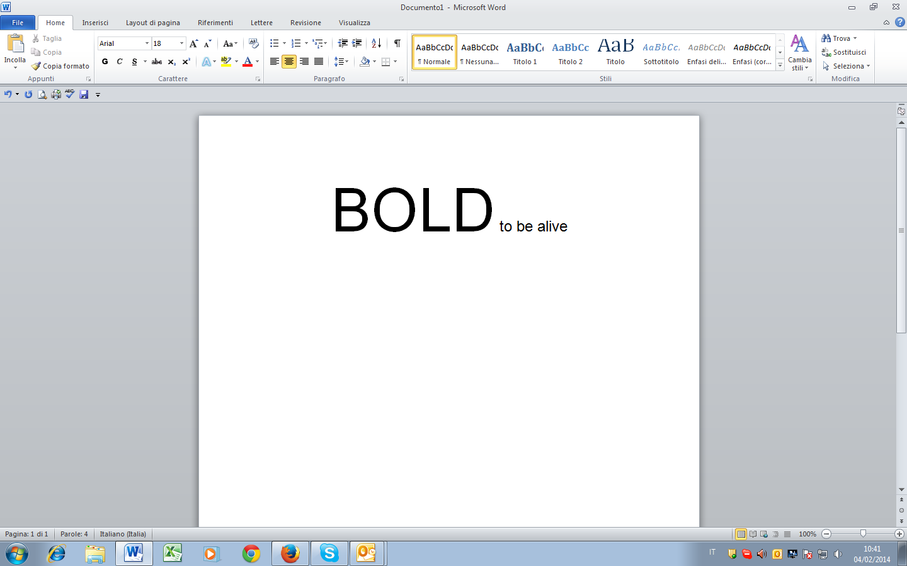The width and height of the screenshot is (907, 566).
Task: Click the Copia formato paintbrush
Action: click(60, 66)
